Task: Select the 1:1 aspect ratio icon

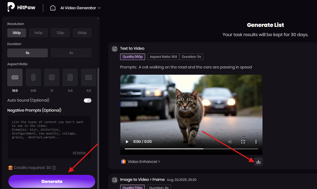Action: coord(52,77)
